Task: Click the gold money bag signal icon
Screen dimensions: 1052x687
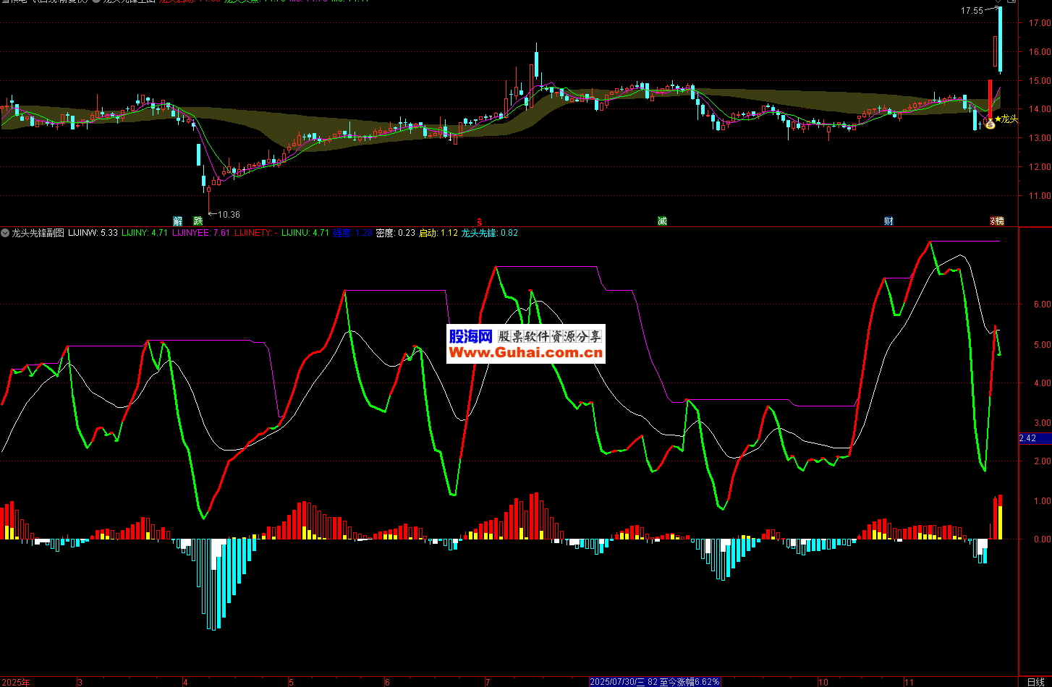Action: click(989, 124)
